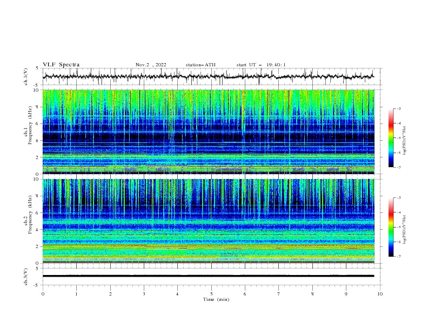Screen dimensions: 428x330
Task: Click the ch.1 spectrogram panel
Action: 208,132
